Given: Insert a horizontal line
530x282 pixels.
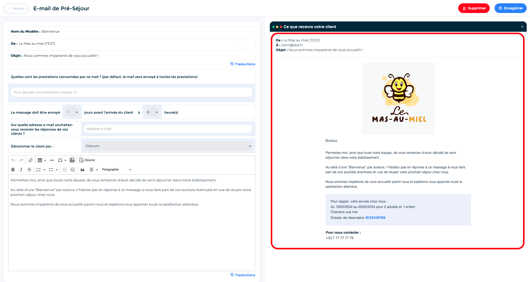Looking at the screenshot, I should pos(52,160).
